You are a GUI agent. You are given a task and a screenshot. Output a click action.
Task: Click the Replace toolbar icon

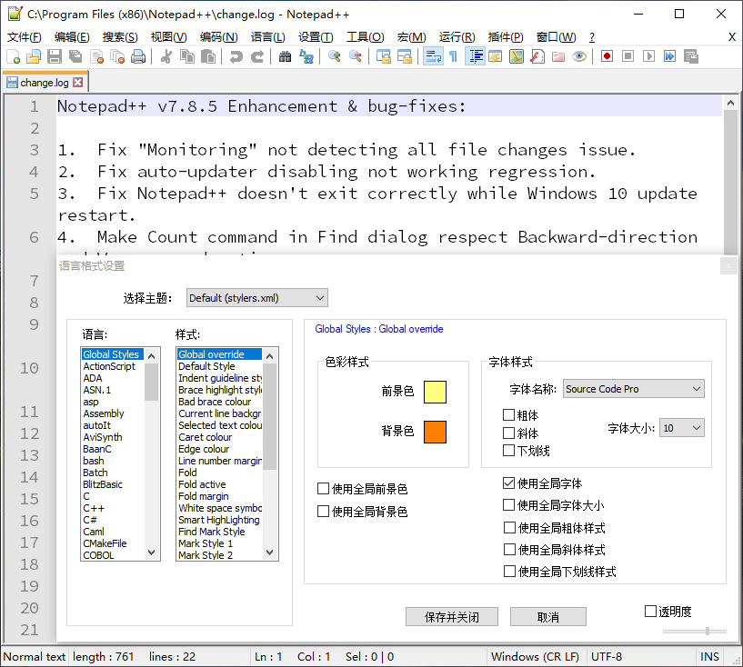pyautogui.click(x=306, y=57)
